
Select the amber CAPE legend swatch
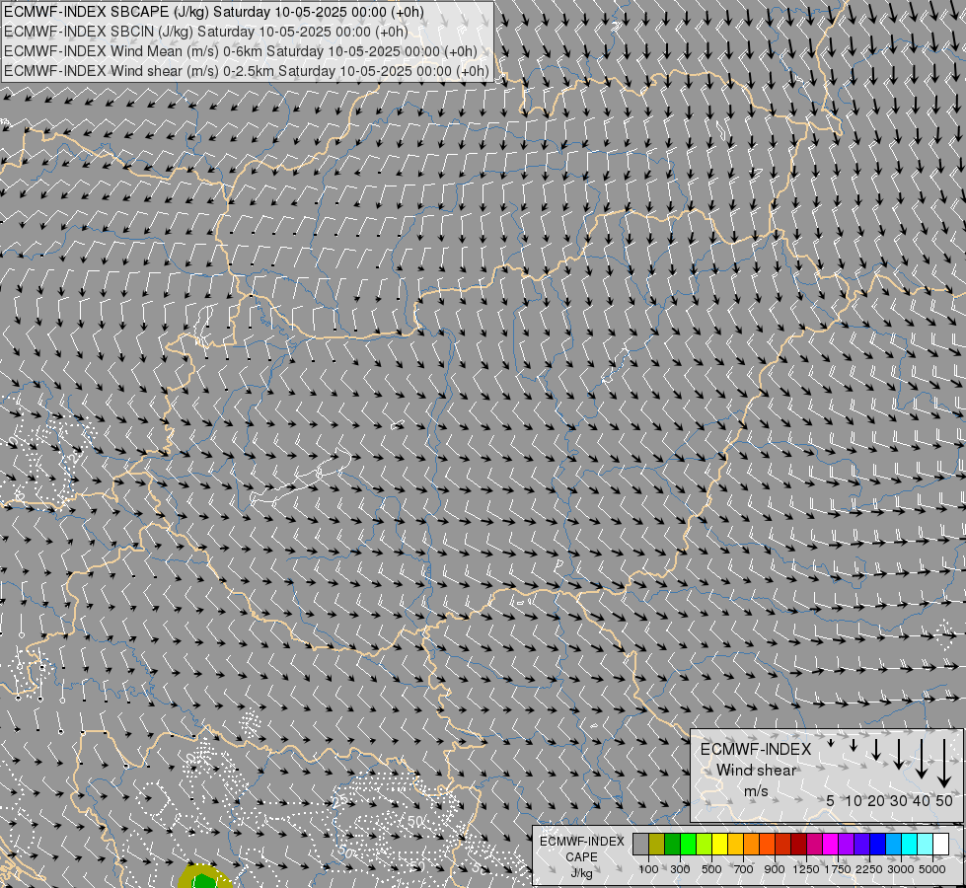735,844
